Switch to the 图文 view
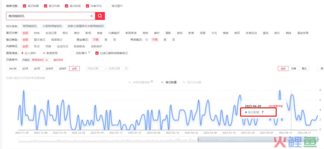Image resolution: width=324 pixels, height=149 pixels. click(304, 69)
